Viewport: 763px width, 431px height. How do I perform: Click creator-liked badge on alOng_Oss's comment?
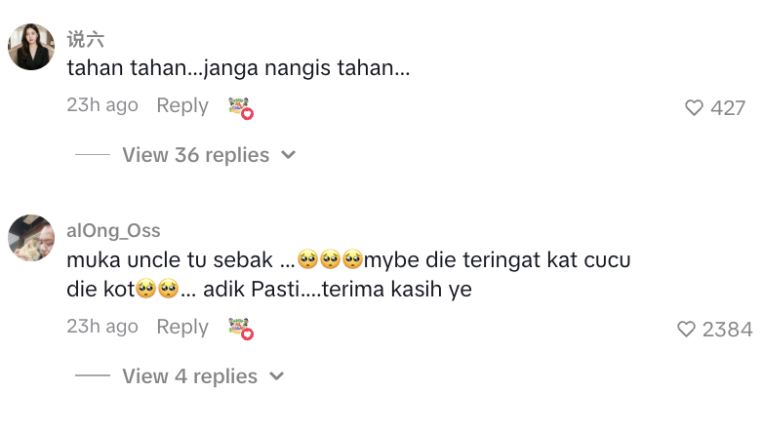point(240,329)
